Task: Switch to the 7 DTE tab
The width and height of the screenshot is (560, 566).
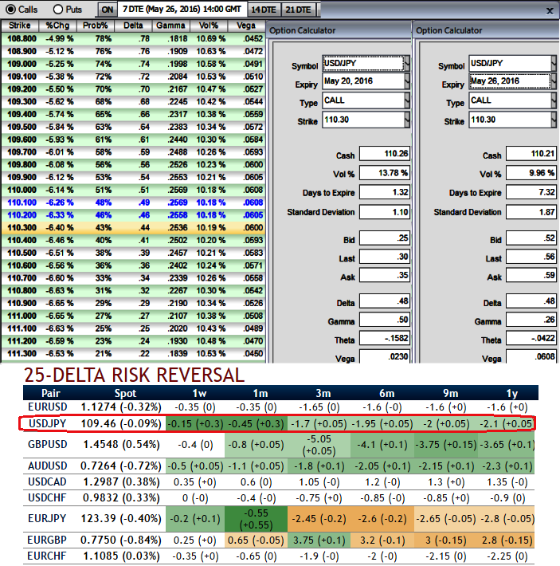Action: click(182, 10)
